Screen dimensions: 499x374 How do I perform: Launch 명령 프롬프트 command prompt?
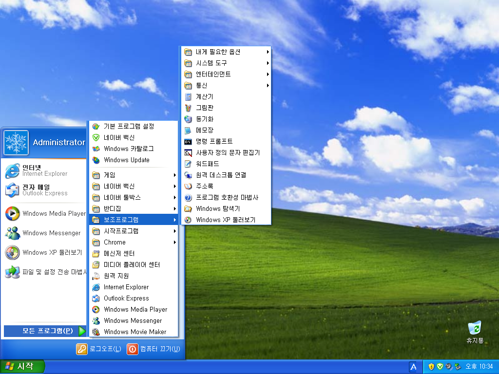[x=214, y=141]
